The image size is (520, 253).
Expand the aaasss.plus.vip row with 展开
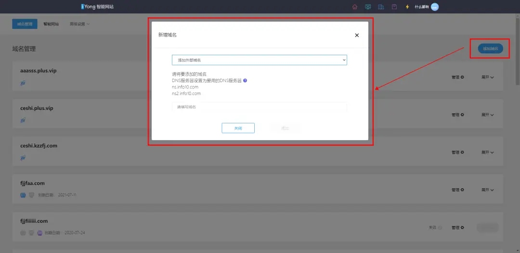(x=488, y=77)
